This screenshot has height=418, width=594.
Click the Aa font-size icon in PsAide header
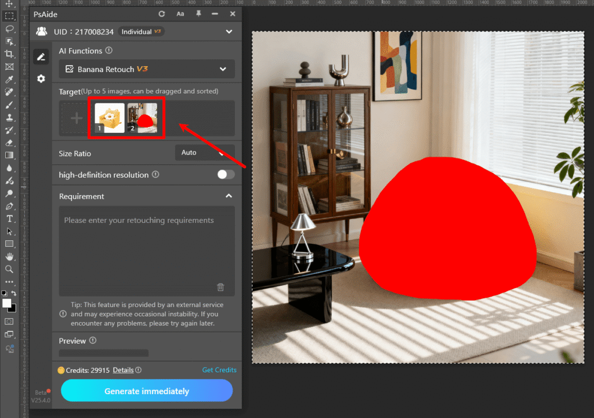click(x=180, y=14)
